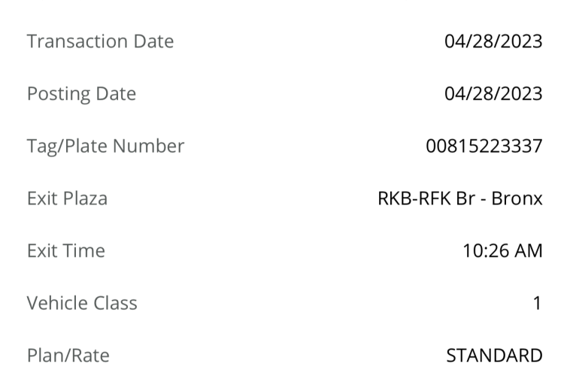The height and width of the screenshot is (391, 570).
Task: Click the word Class in Vehicle Class
Action: [116, 303]
